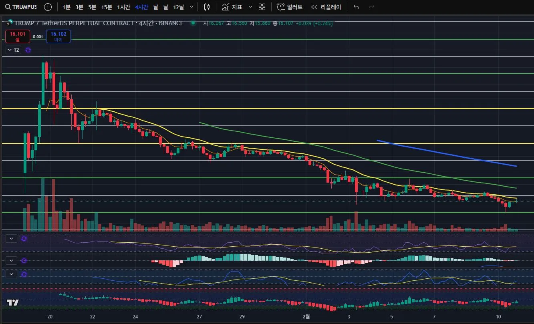The width and height of the screenshot is (534, 324).
Task: Collapse the blue-line oscillator pane legend
Action: [11, 274]
